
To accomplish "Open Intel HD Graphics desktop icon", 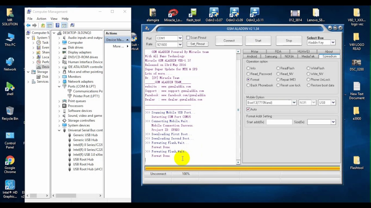I will [x=10, y=189].
